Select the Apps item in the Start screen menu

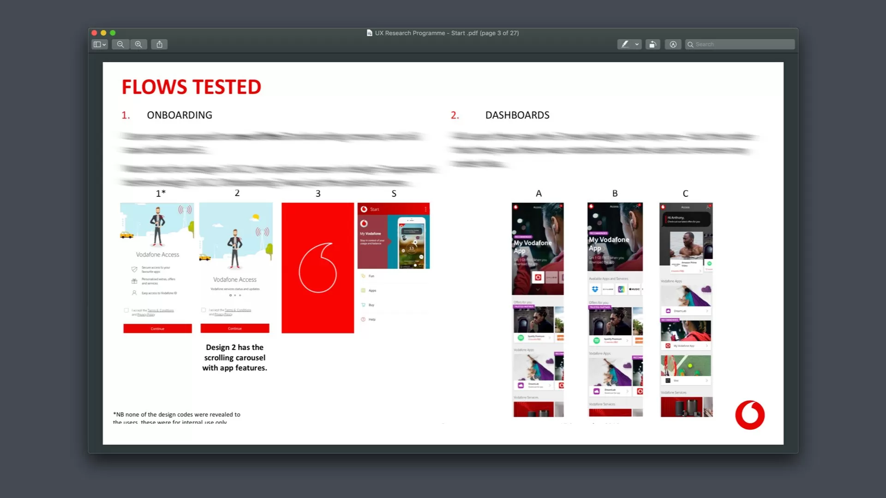point(372,290)
